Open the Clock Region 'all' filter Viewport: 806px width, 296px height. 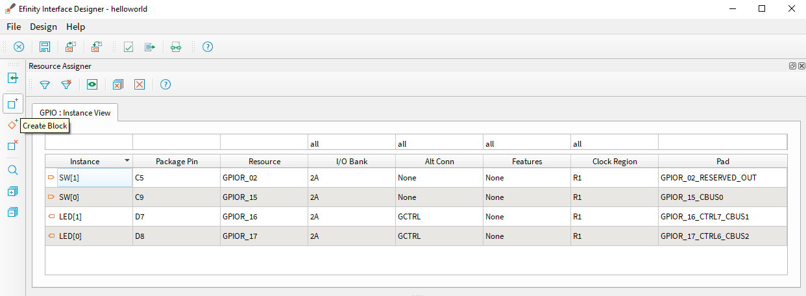click(615, 143)
